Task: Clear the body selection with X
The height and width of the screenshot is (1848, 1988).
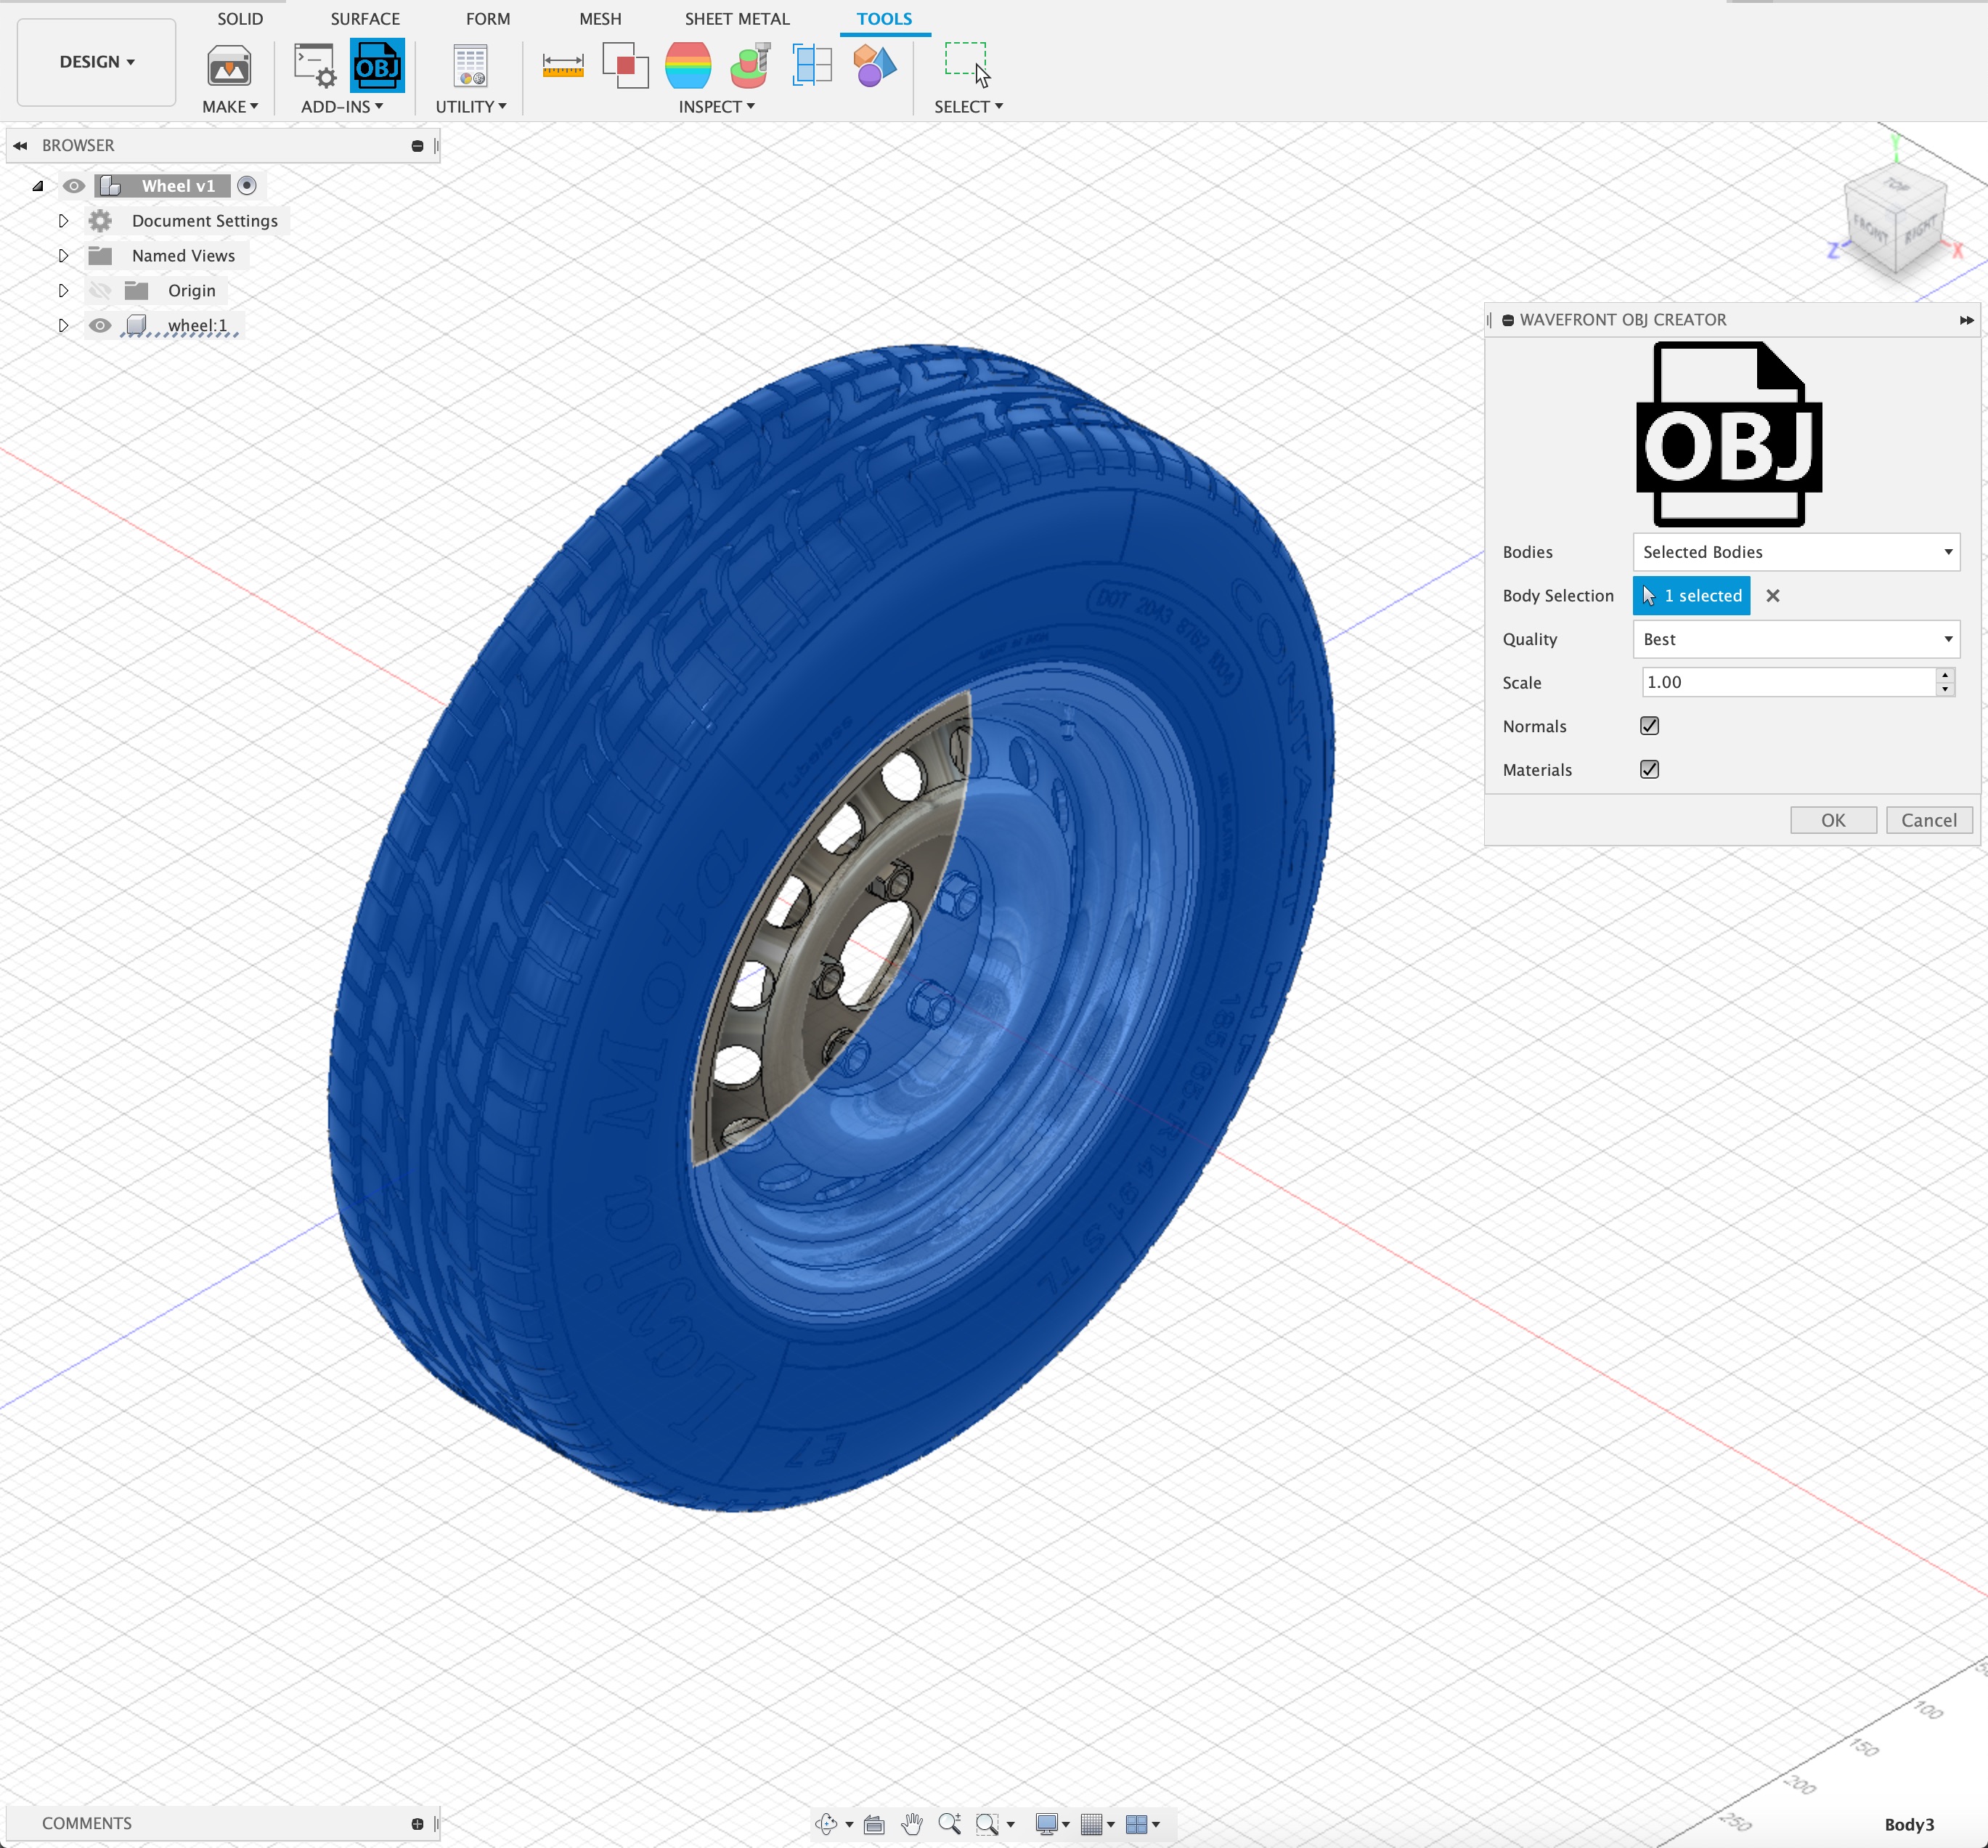Action: point(1772,596)
